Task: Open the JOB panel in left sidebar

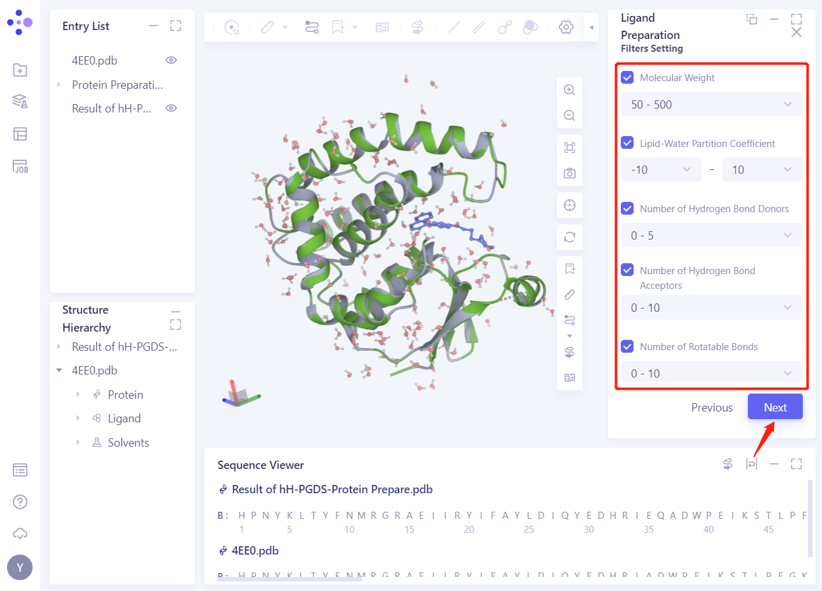Action: coord(20,167)
